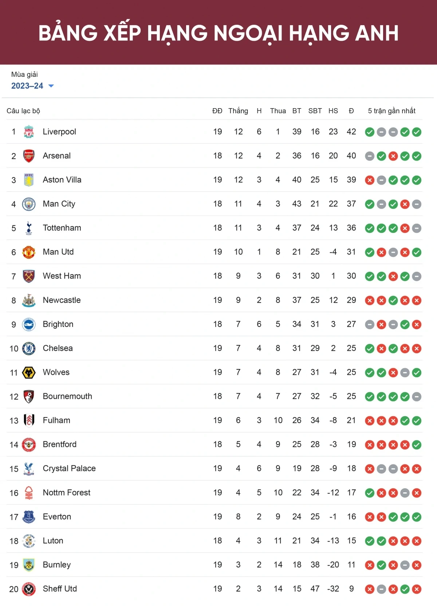The height and width of the screenshot is (606, 437).
Task: Click the Liverpool club crest
Action: tap(29, 132)
